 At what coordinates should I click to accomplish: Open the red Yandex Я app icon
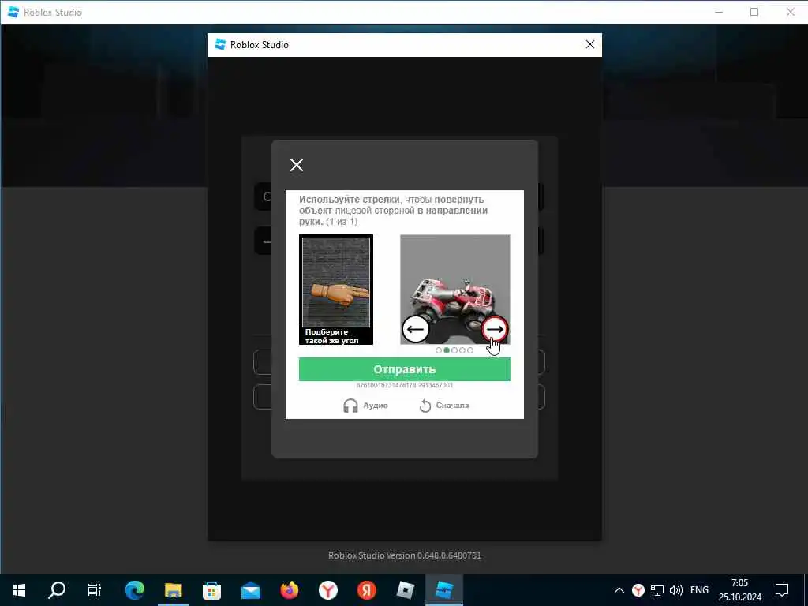(x=367, y=590)
